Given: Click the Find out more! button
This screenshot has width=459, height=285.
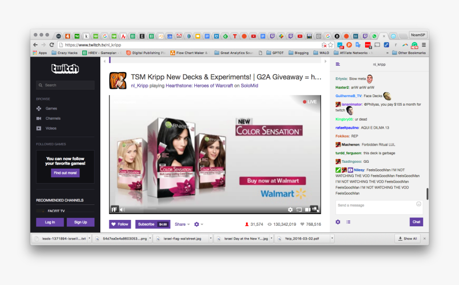Looking at the screenshot, I should pyautogui.click(x=65, y=173).
